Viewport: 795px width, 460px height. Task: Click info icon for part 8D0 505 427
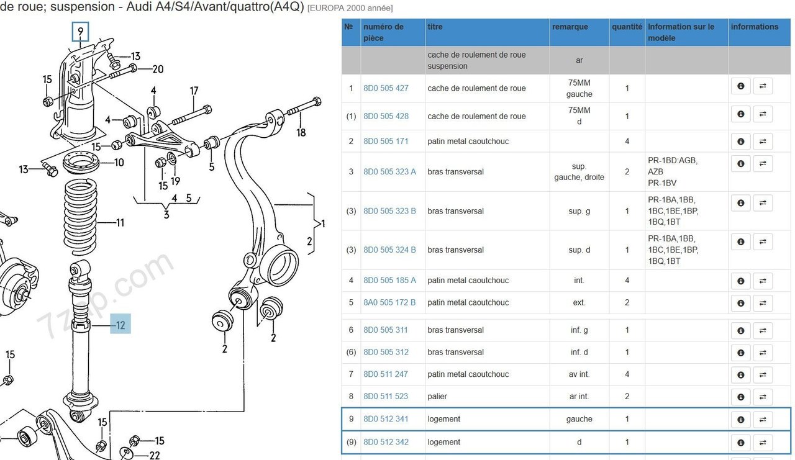pyautogui.click(x=740, y=86)
